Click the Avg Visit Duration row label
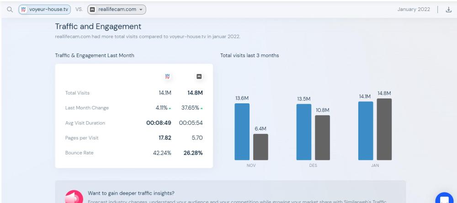The image size is (457, 203). pos(85,123)
